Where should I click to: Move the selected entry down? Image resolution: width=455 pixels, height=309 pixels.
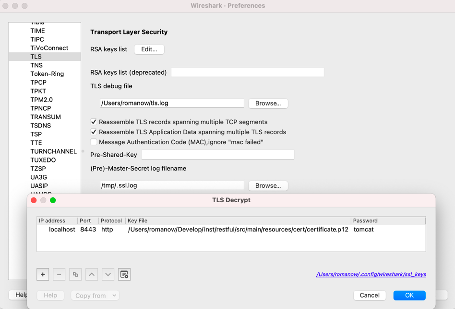[108, 274]
